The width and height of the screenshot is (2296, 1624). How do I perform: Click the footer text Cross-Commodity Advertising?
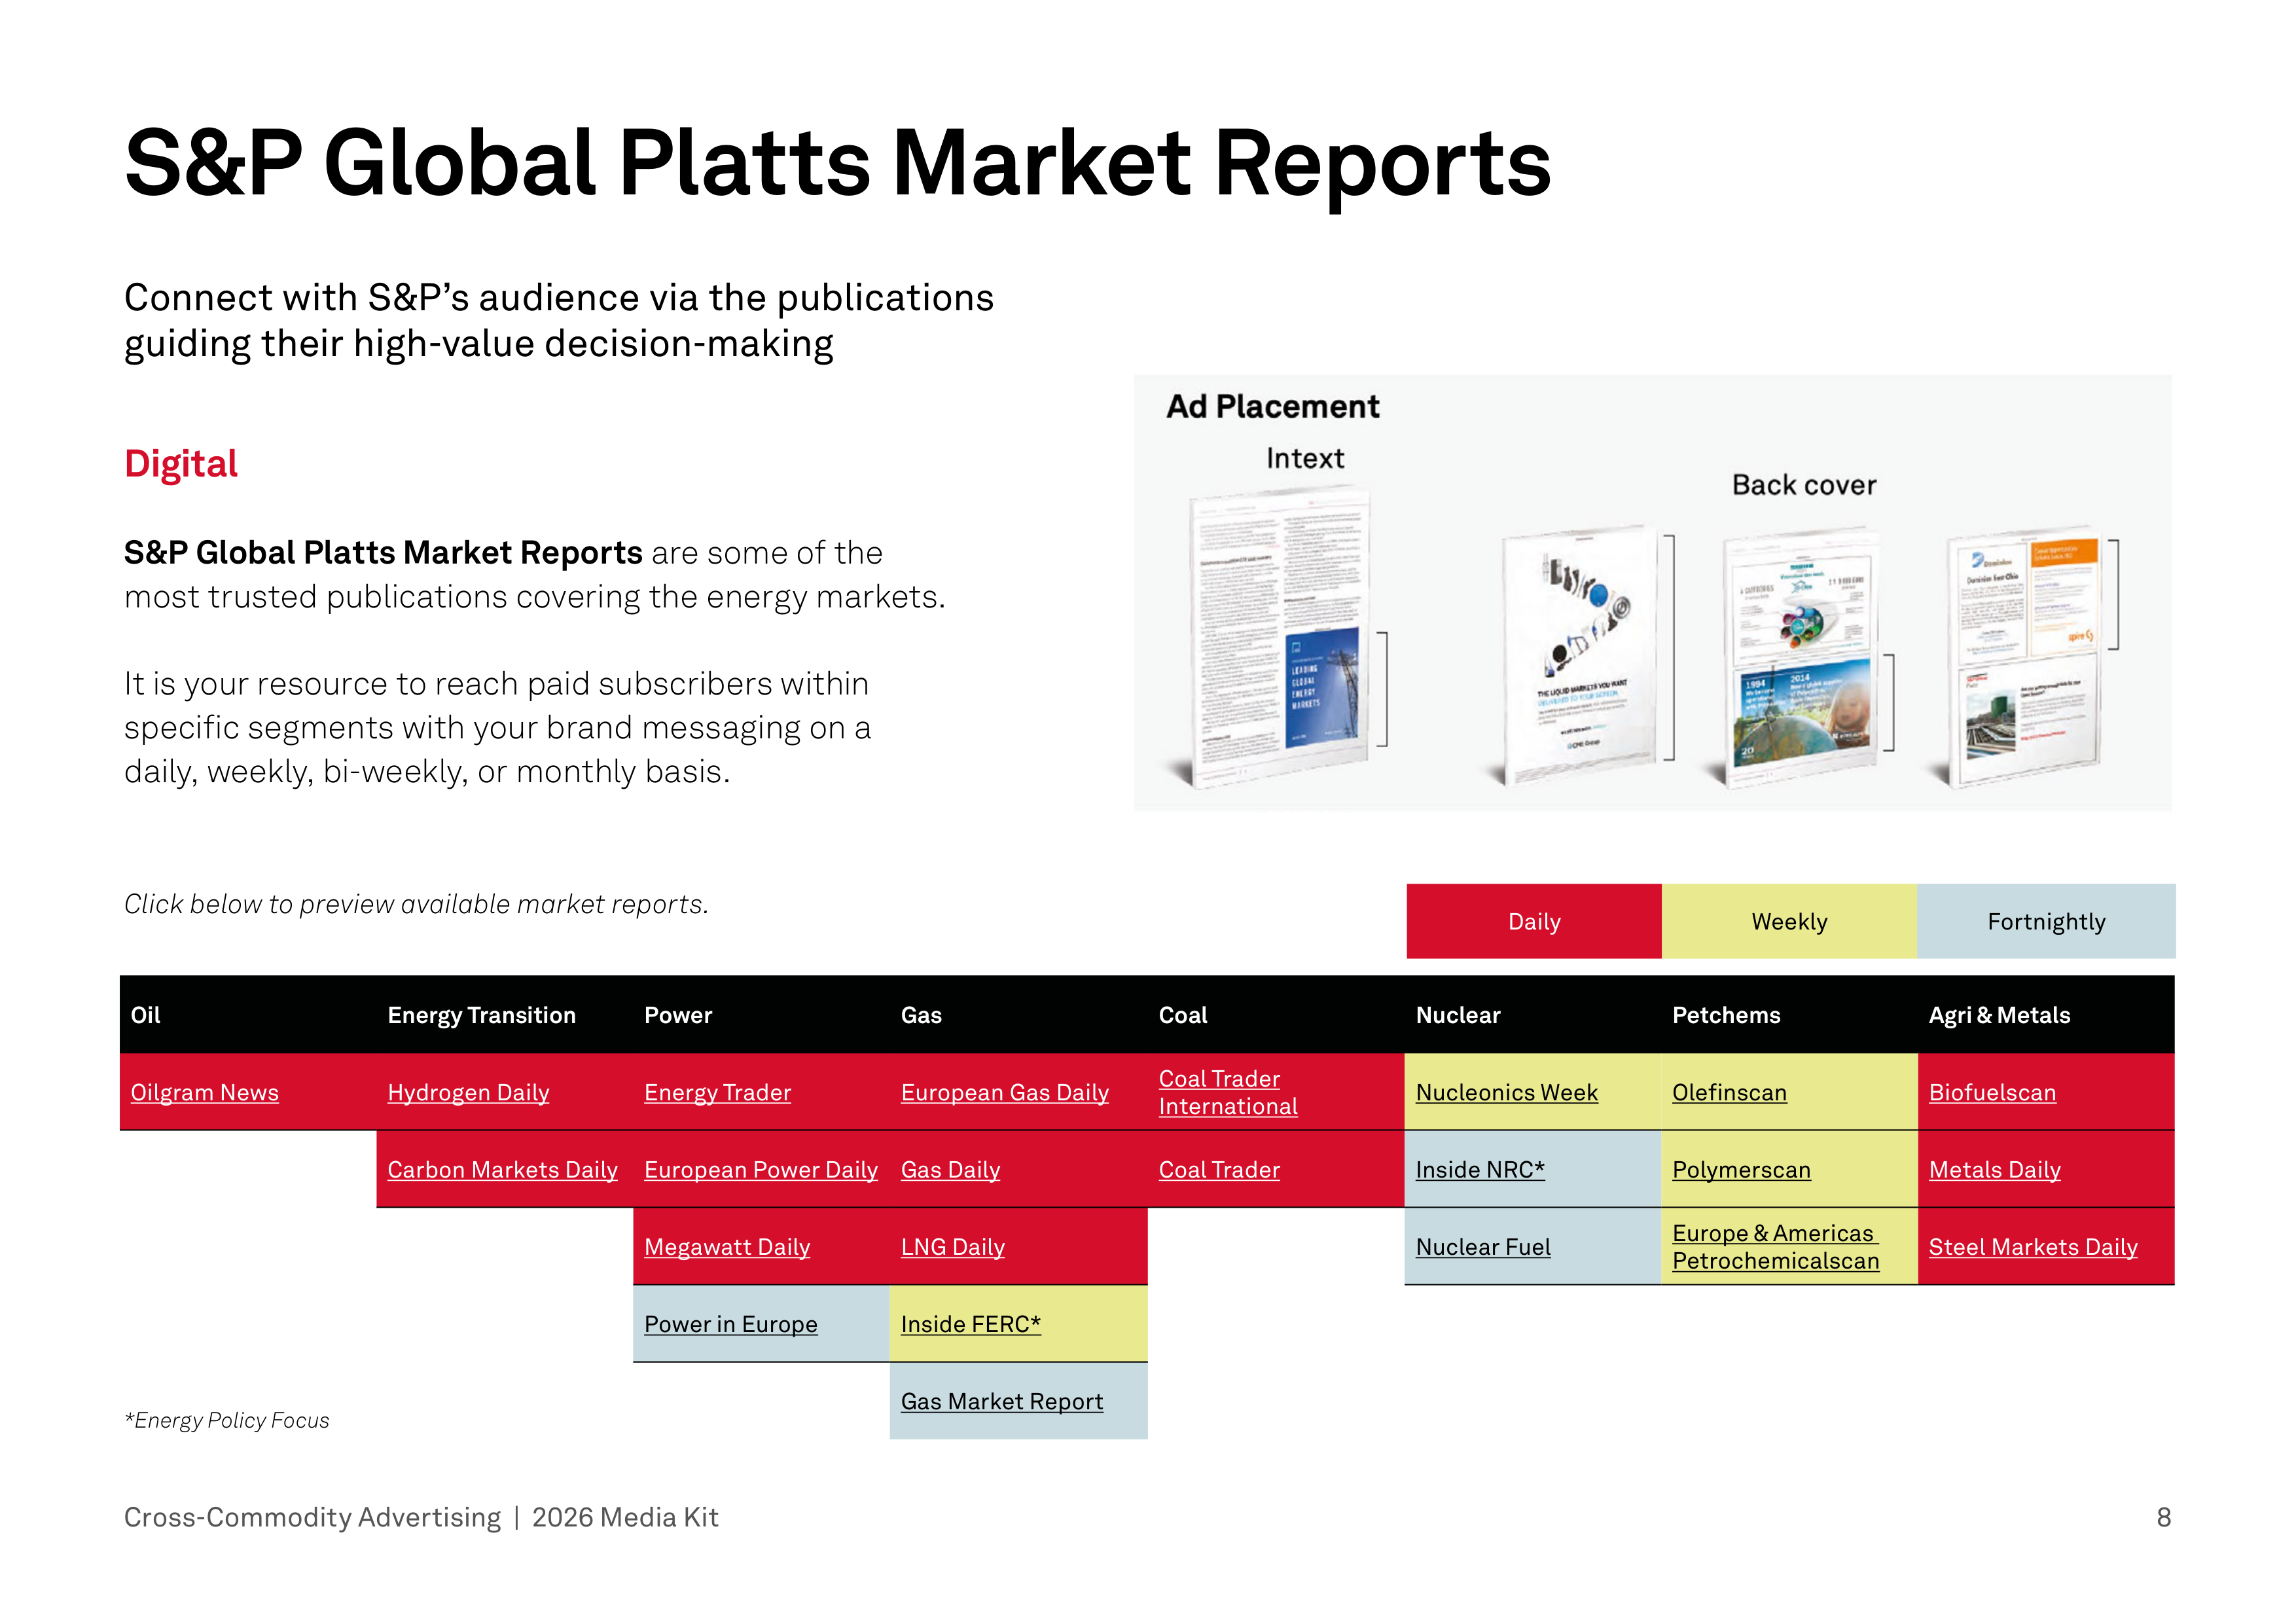click(312, 1517)
